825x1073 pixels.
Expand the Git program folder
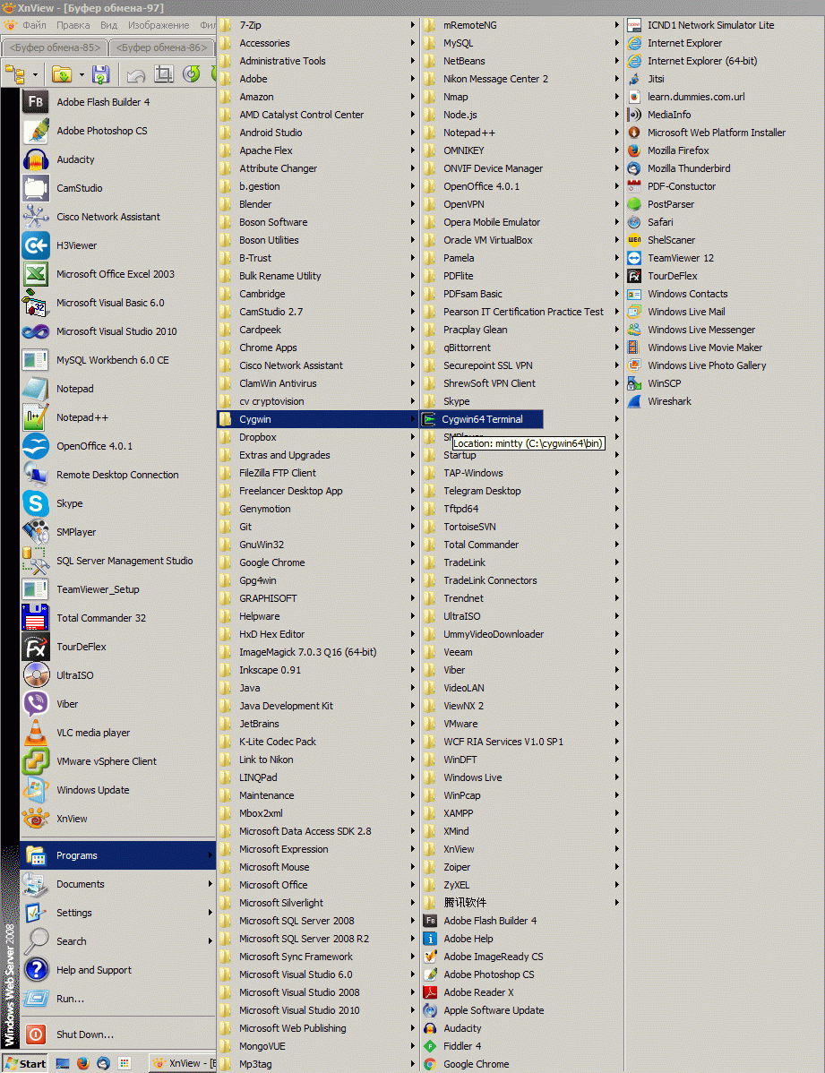pyautogui.click(x=318, y=527)
